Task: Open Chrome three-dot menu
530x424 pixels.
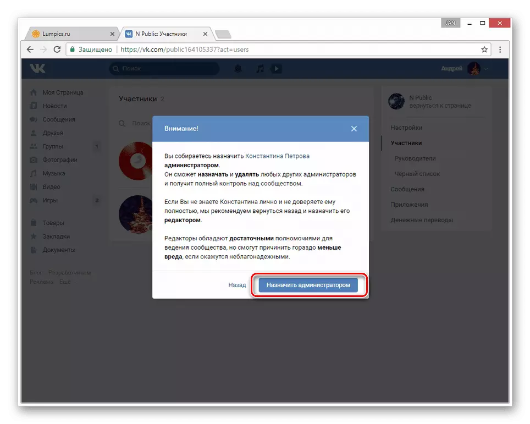Action: coord(500,49)
